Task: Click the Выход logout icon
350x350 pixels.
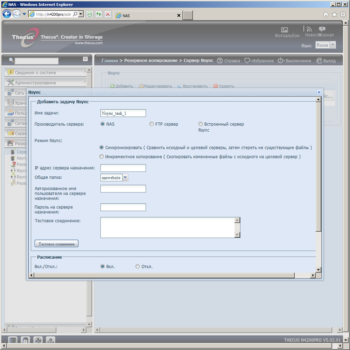Action: 318,61
